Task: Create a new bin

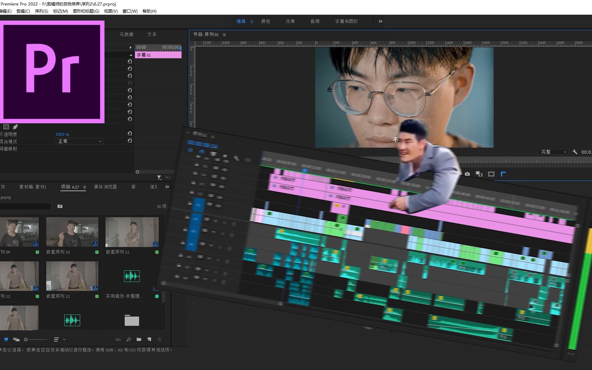Action: tap(139, 340)
